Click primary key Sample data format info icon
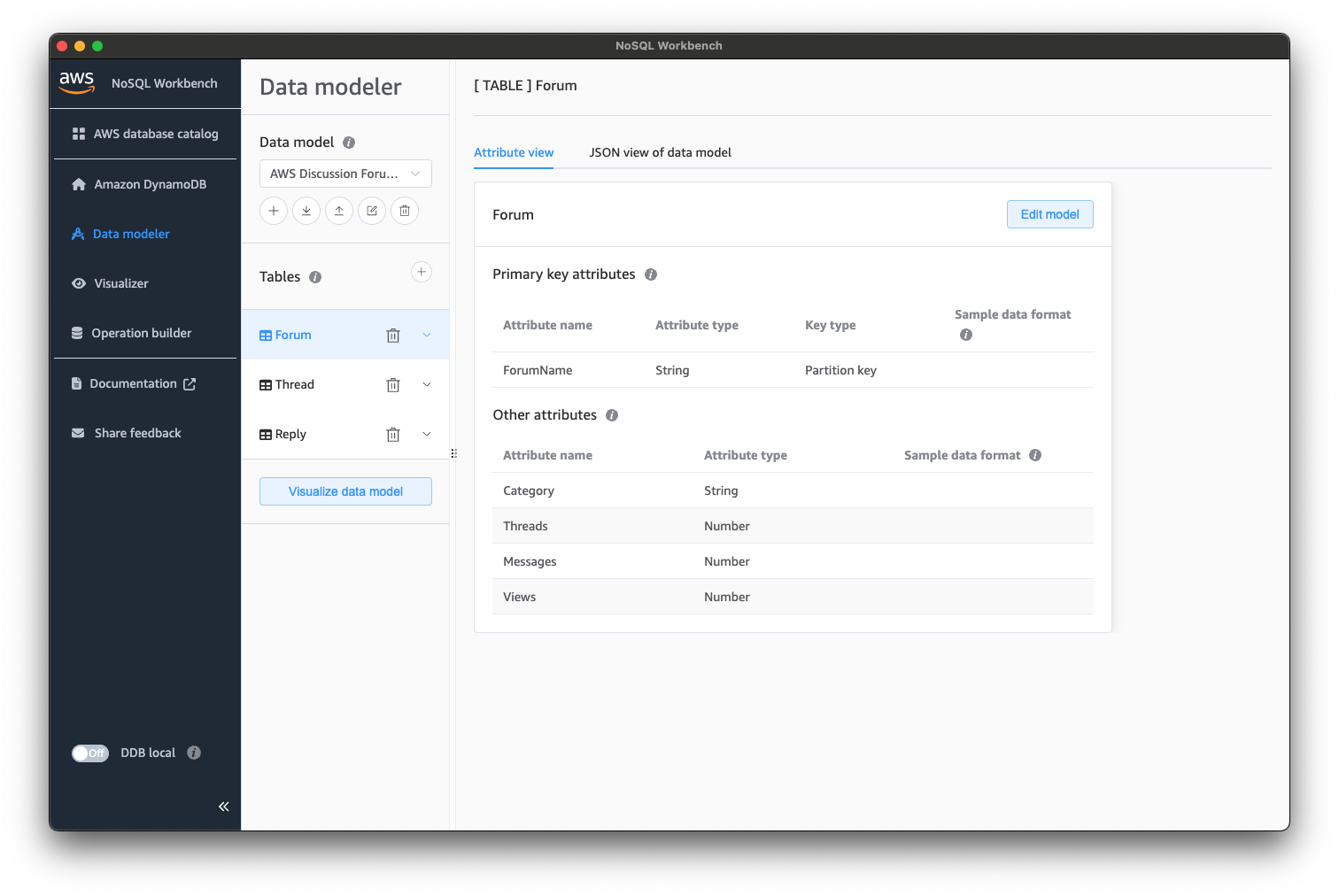The image size is (1339, 896). point(966,335)
